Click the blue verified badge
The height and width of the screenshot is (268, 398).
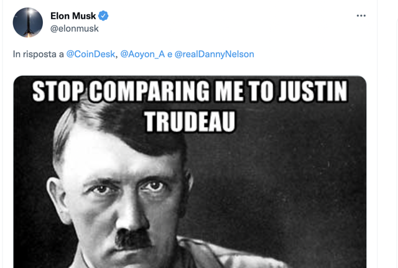[103, 16]
